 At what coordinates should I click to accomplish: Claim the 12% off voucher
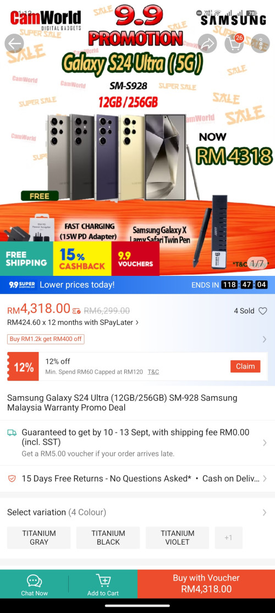(x=245, y=366)
